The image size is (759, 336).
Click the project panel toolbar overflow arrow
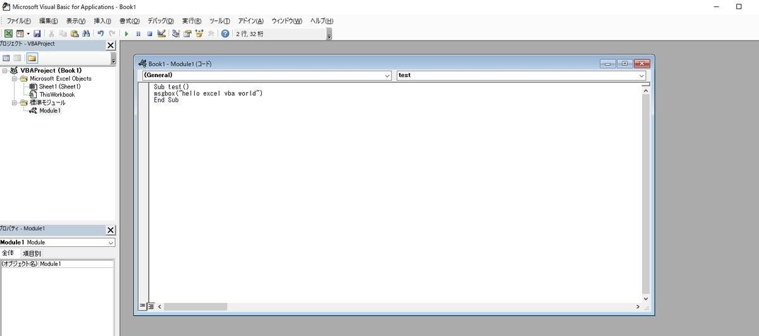[113, 59]
